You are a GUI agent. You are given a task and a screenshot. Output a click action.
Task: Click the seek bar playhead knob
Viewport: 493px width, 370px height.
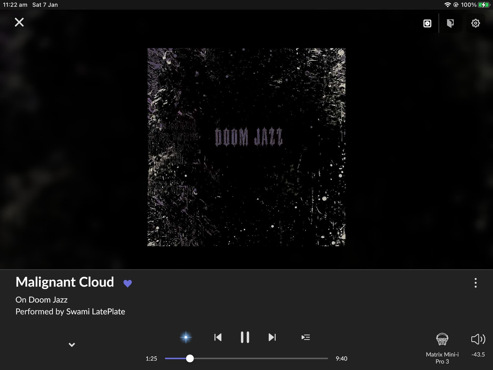coord(190,358)
